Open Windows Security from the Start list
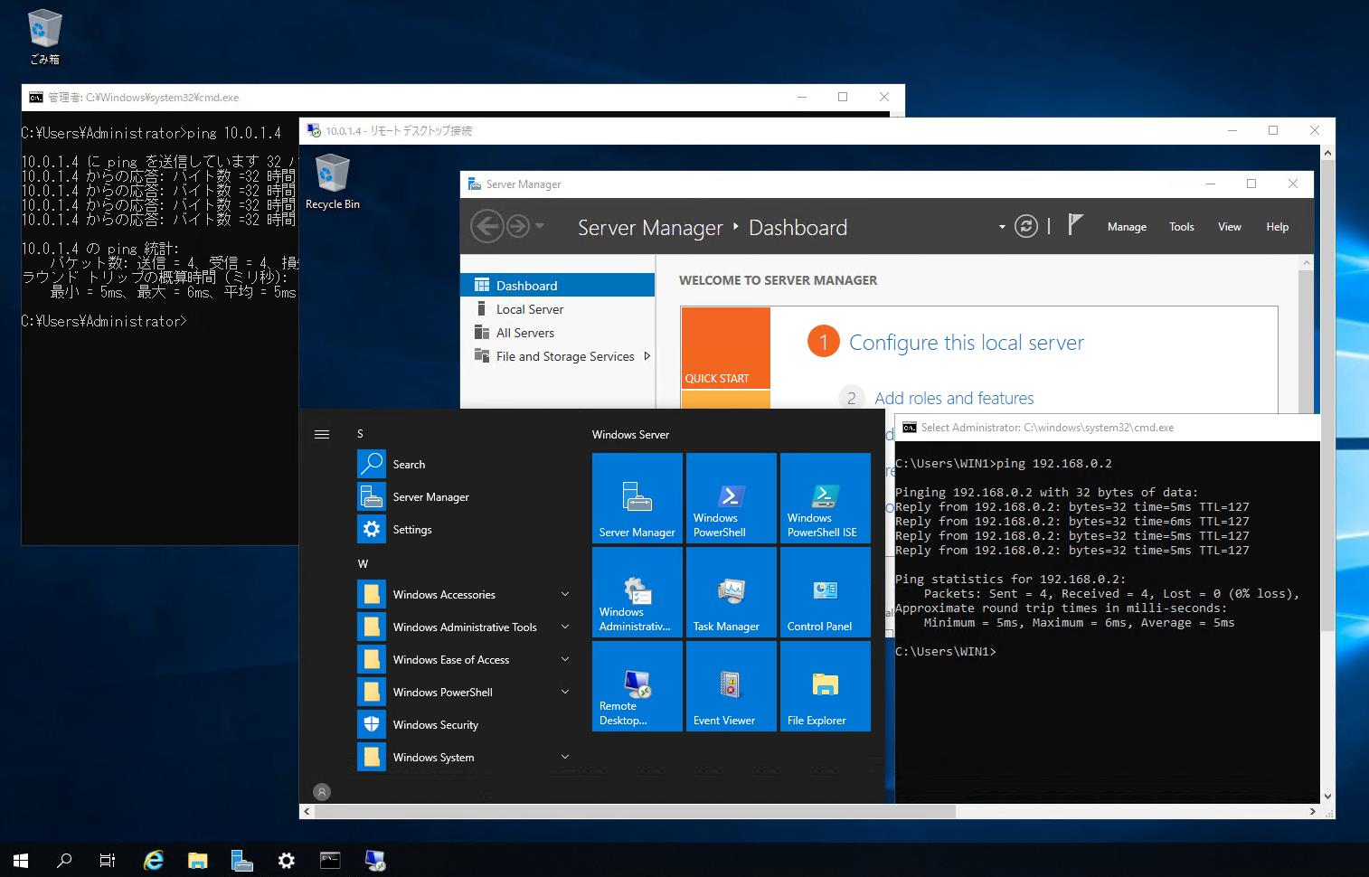The width and height of the screenshot is (1369, 877). tap(466, 724)
